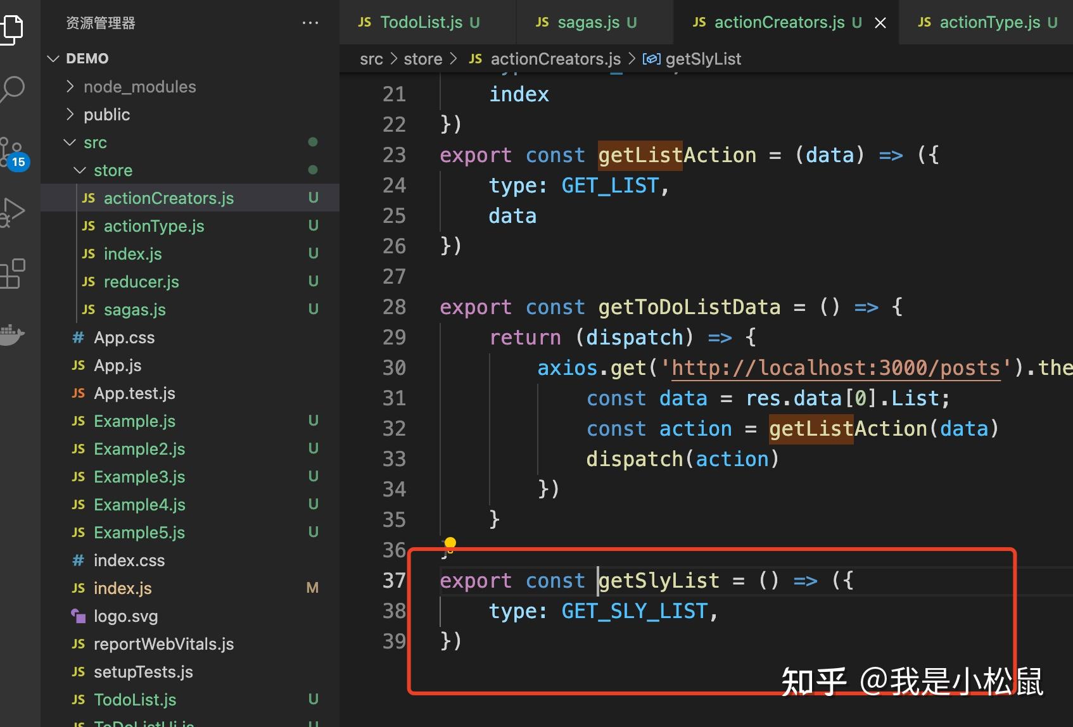The image size is (1073, 727).
Task: Open App.test.js in the file tree
Action: pos(190,393)
